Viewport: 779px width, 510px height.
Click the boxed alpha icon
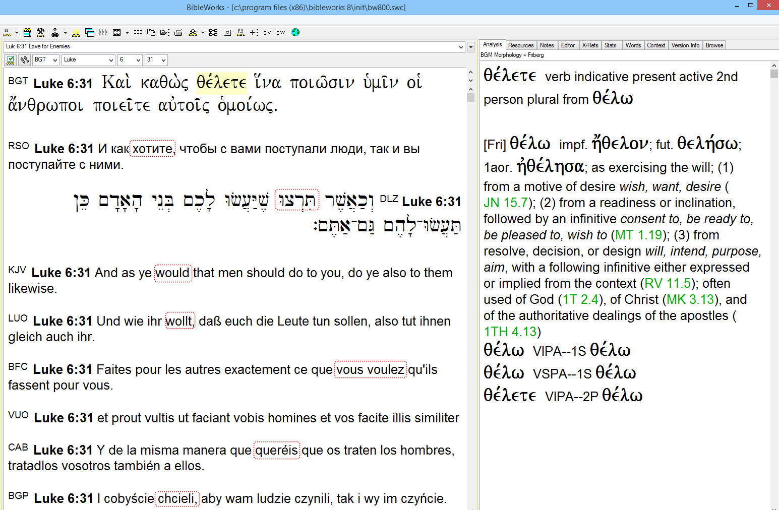tap(227, 32)
